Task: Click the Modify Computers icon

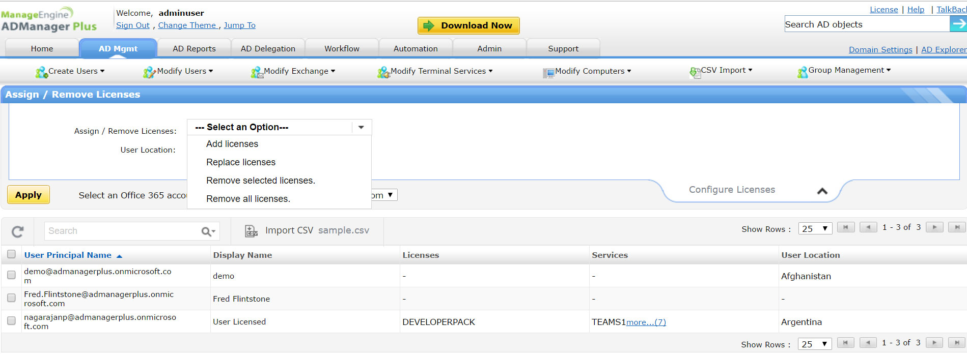Action: [548, 73]
